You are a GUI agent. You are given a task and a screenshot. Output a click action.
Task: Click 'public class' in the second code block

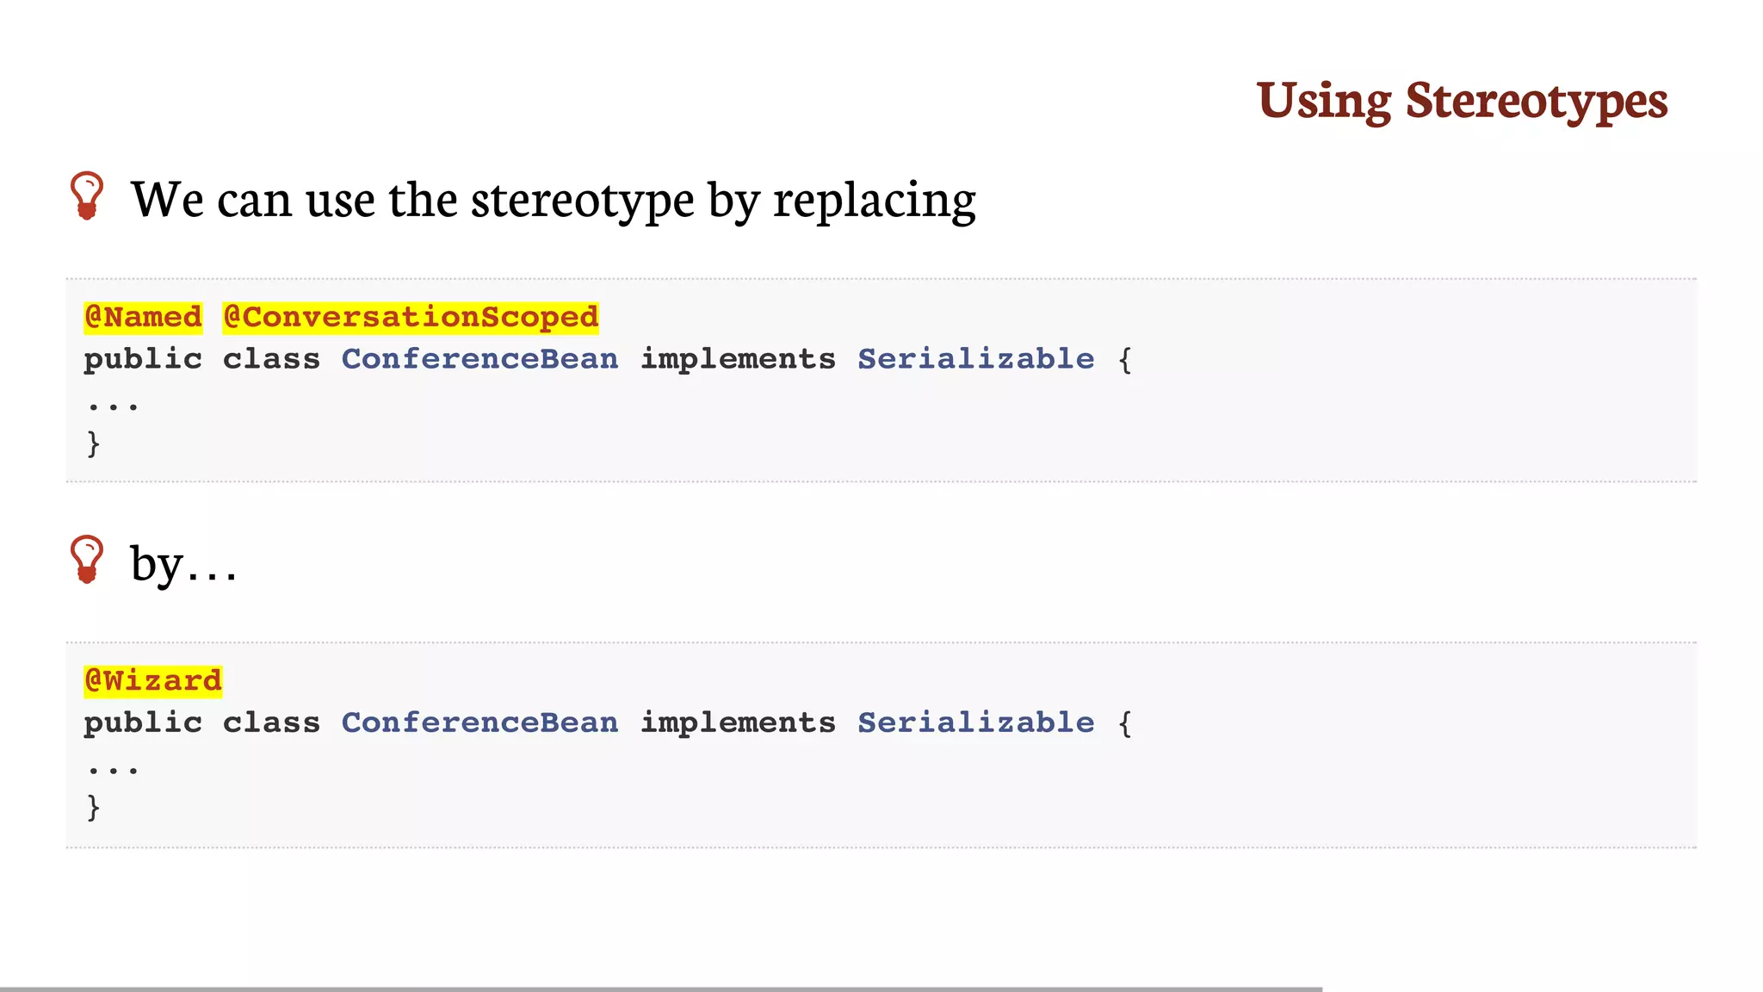coord(201,722)
